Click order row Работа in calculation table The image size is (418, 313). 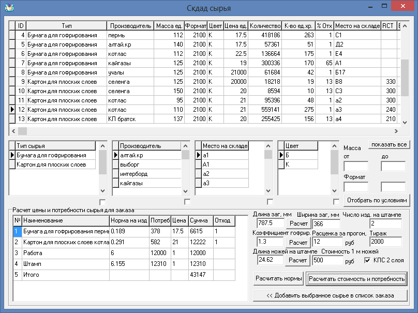click(x=124, y=253)
